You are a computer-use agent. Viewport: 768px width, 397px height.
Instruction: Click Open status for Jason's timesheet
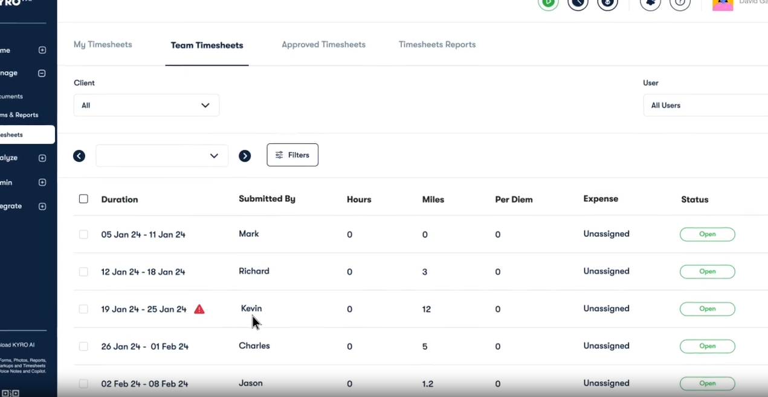707,384
